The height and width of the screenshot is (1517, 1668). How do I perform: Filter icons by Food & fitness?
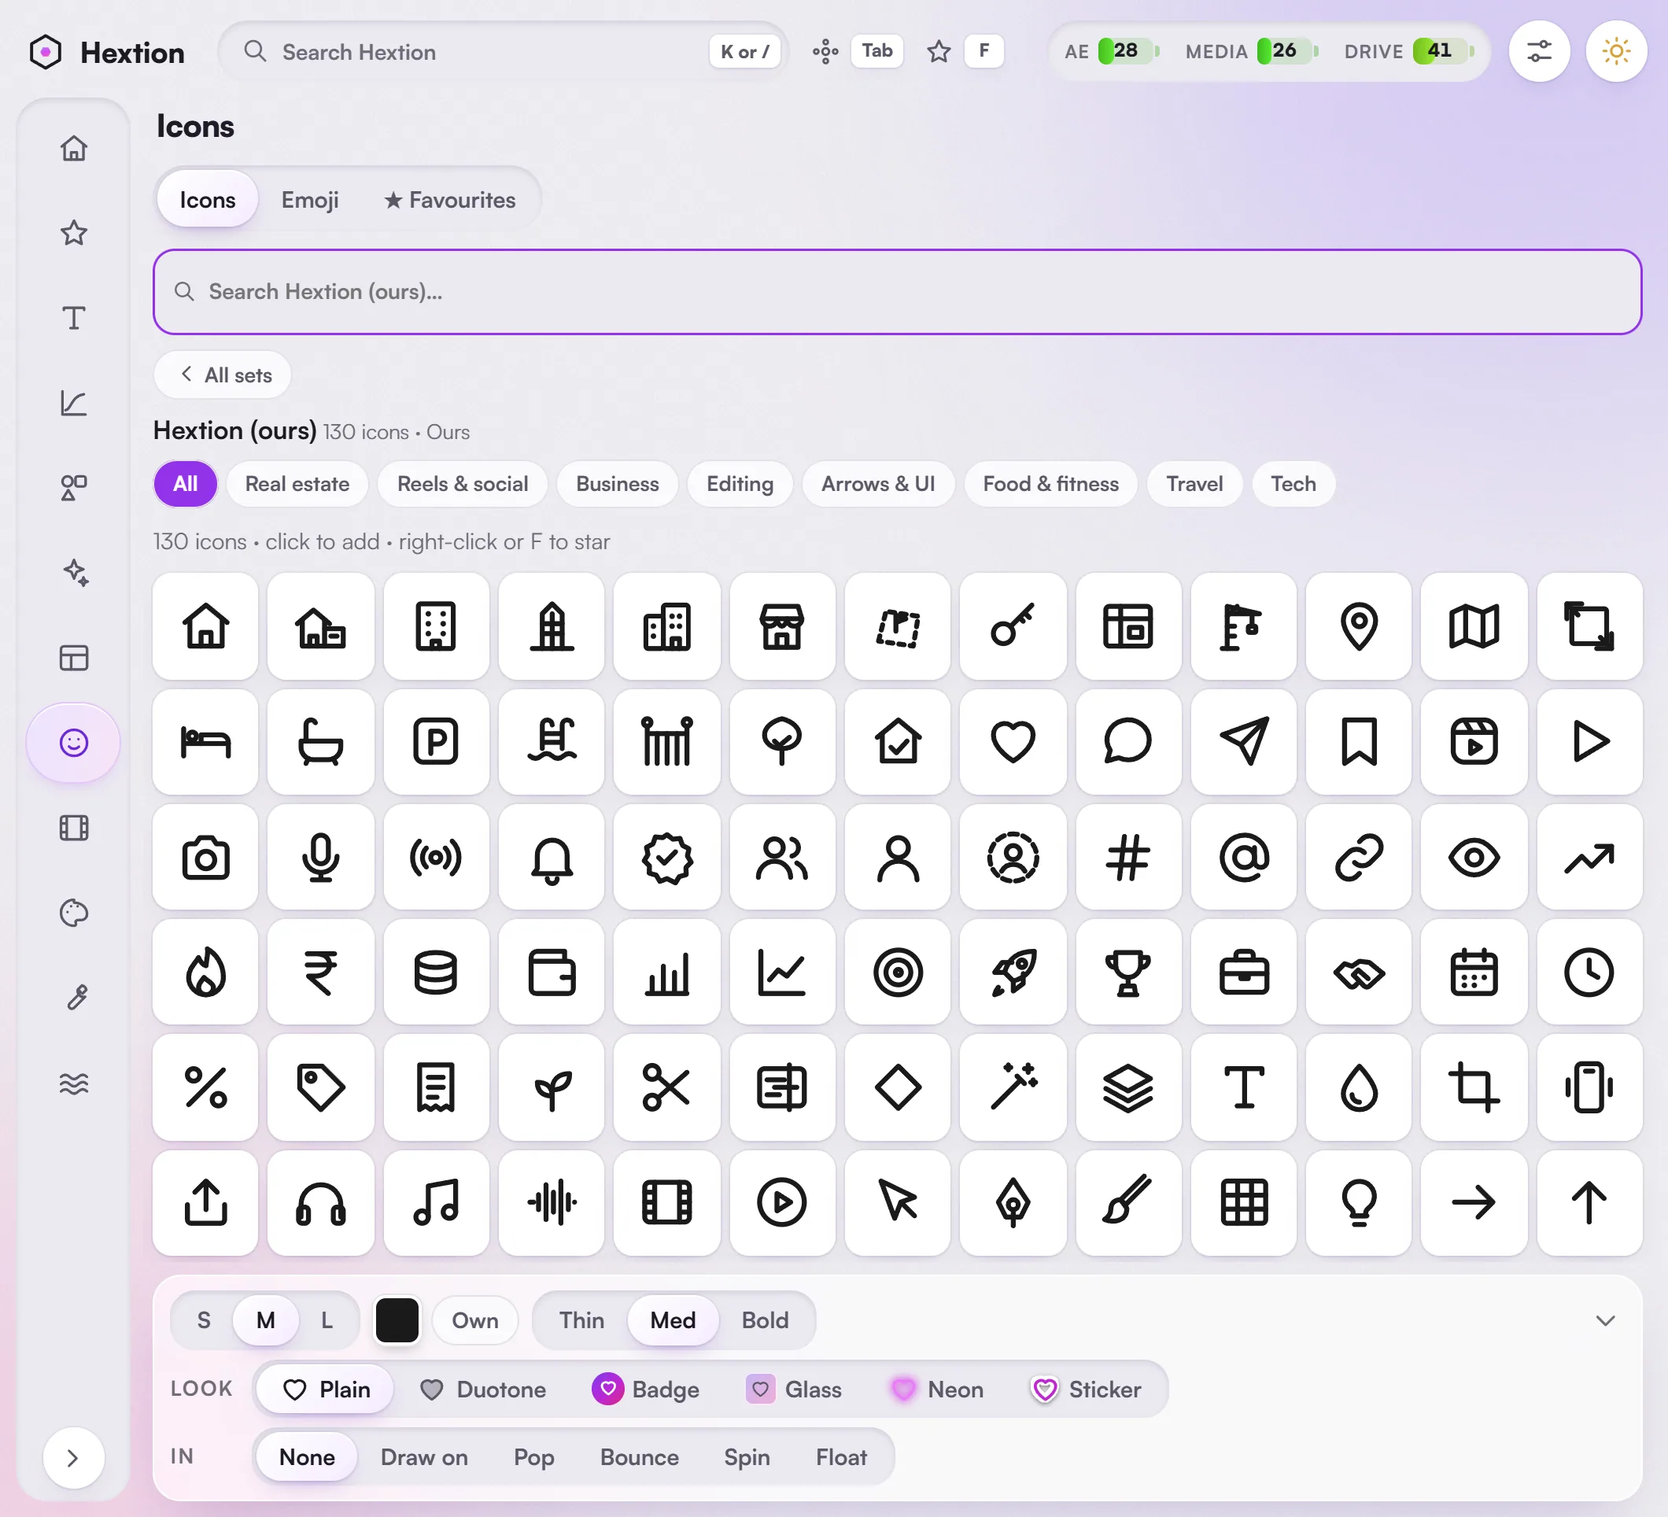click(x=1051, y=483)
